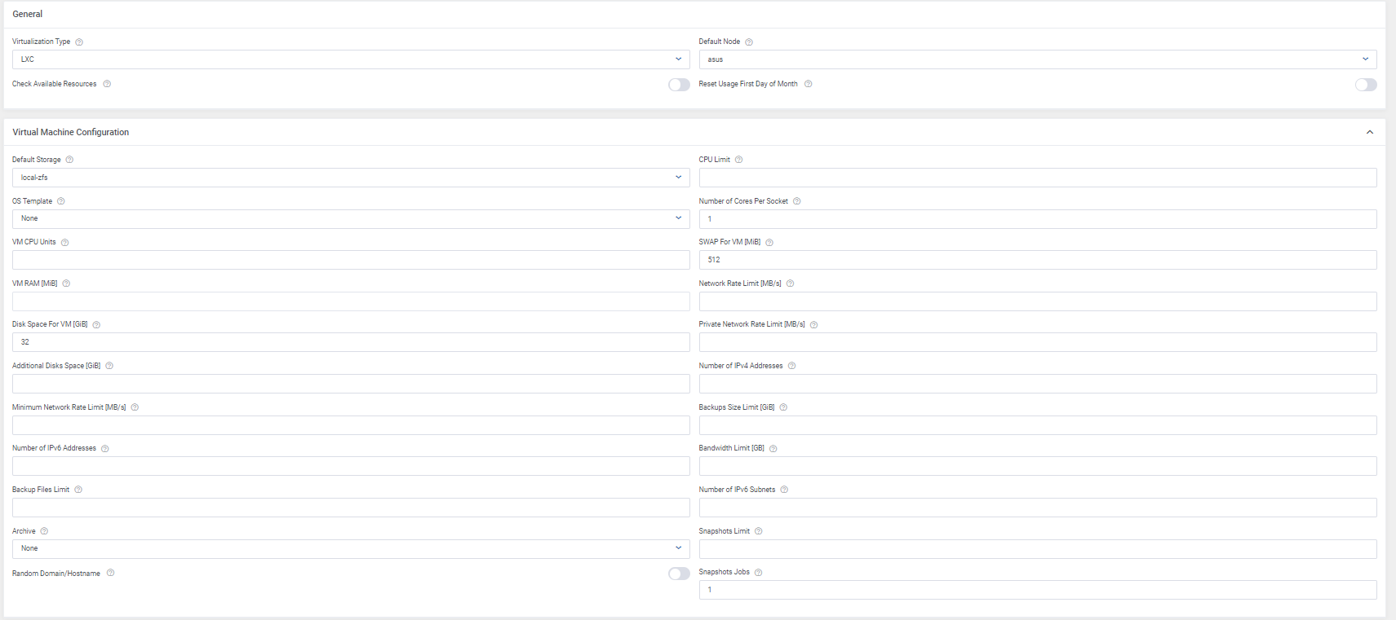Click help icon next to Backups Size Limit
The width and height of the screenshot is (1396, 620).
(x=783, y=407)
